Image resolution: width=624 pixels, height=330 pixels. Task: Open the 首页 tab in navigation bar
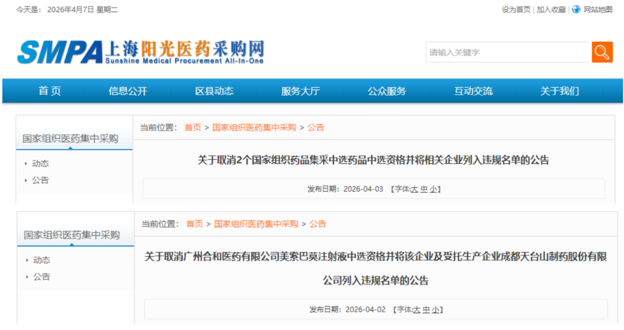pos(50,91)
